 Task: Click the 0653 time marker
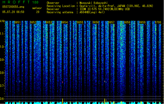click(x=49, y=22)
